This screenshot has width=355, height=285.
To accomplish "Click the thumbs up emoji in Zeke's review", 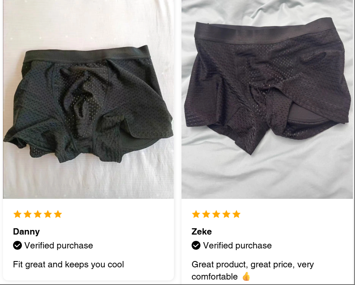I will tap(246, 277).
